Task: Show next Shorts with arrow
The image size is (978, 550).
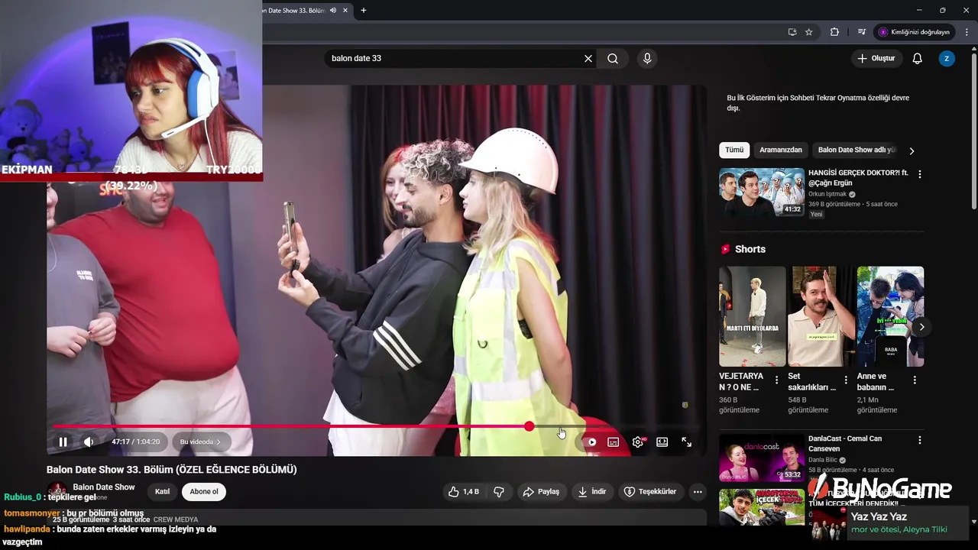Action: 921,327
